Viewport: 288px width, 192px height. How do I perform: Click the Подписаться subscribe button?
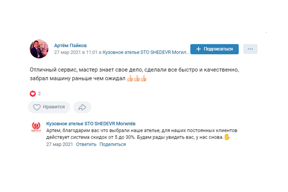(x=214, y=49)
